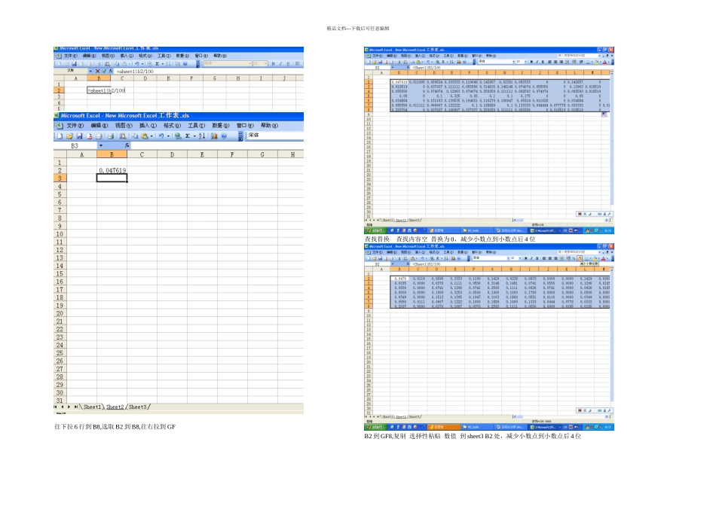The image size is (716, 506).
Task: Open Name Box dropdown in upper-left Excel window
Action: 90,72
